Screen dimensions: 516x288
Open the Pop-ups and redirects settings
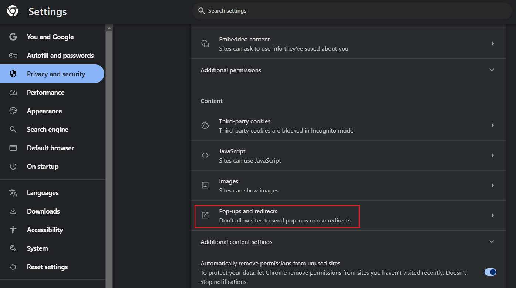pyautogui.click(x=284, y=216)
